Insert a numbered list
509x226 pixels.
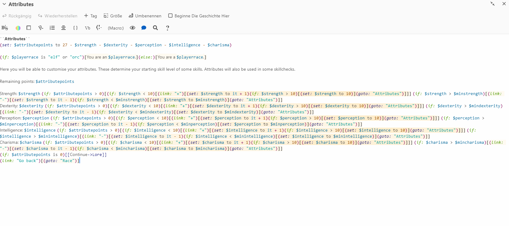52,28
